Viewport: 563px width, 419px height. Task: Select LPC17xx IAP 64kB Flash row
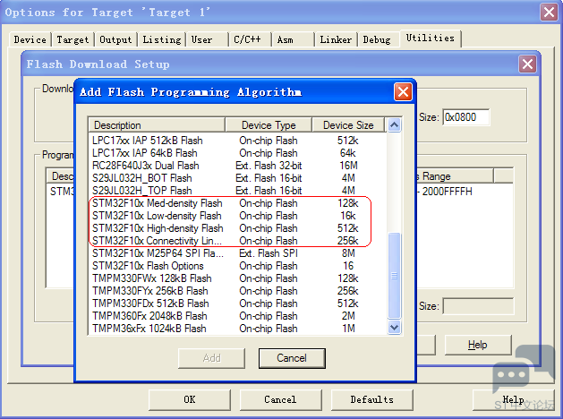pyautogui.click(x=237, y=153)
